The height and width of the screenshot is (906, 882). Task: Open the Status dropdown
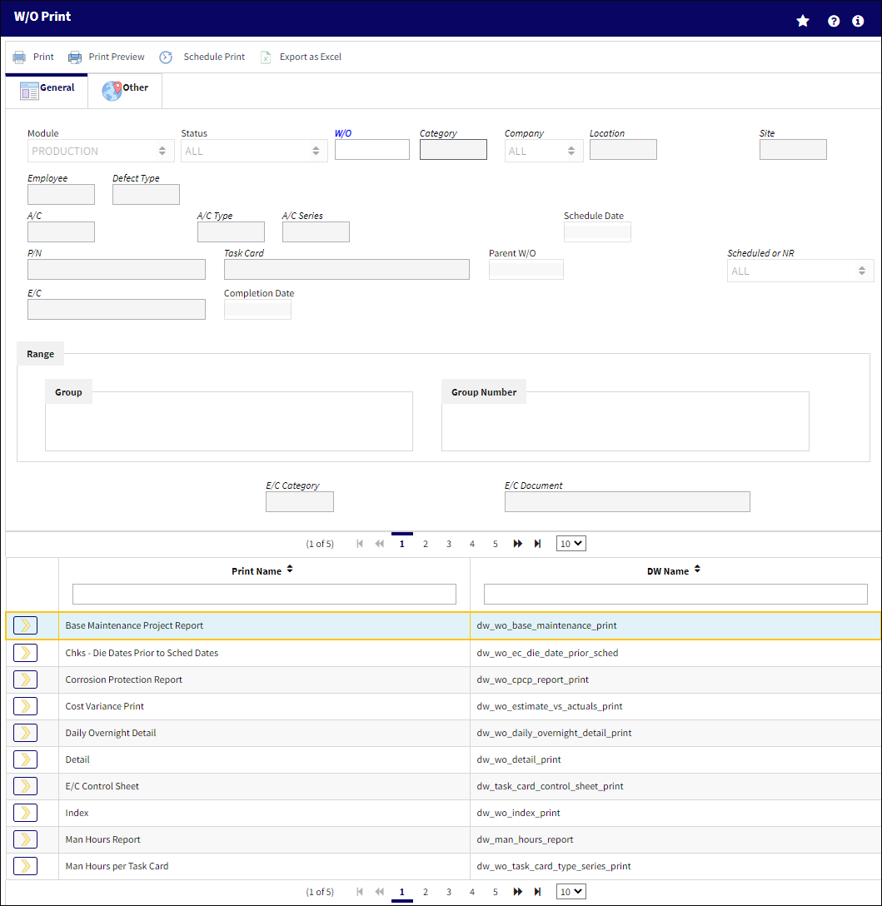(x=254, y=151)
